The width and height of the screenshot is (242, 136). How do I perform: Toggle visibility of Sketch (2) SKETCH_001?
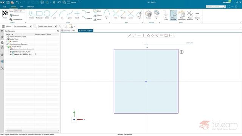(x=11, y=54)
